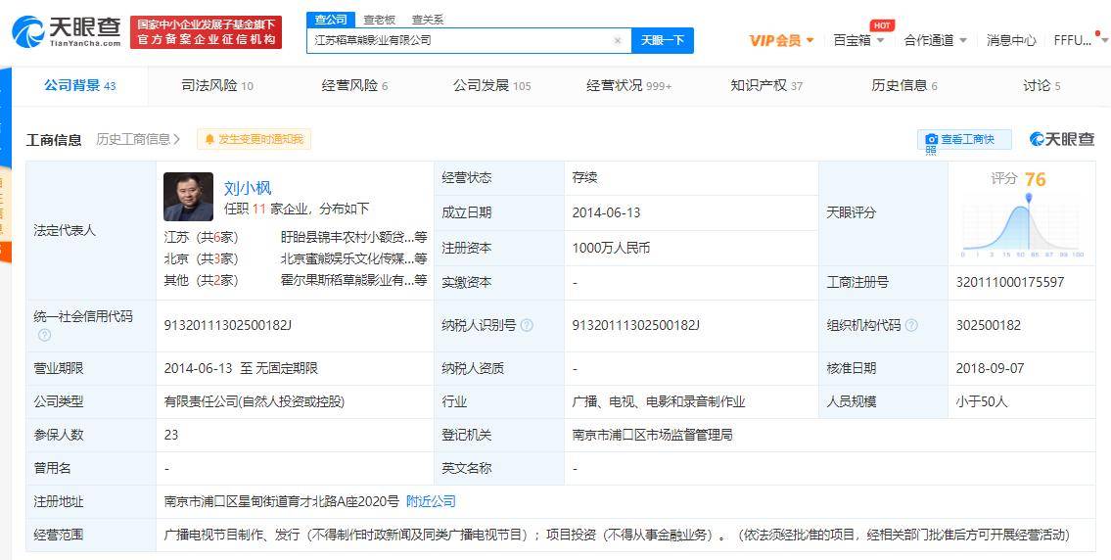
Task: Click the bell icon for change notifications
Action: (209, 140)
